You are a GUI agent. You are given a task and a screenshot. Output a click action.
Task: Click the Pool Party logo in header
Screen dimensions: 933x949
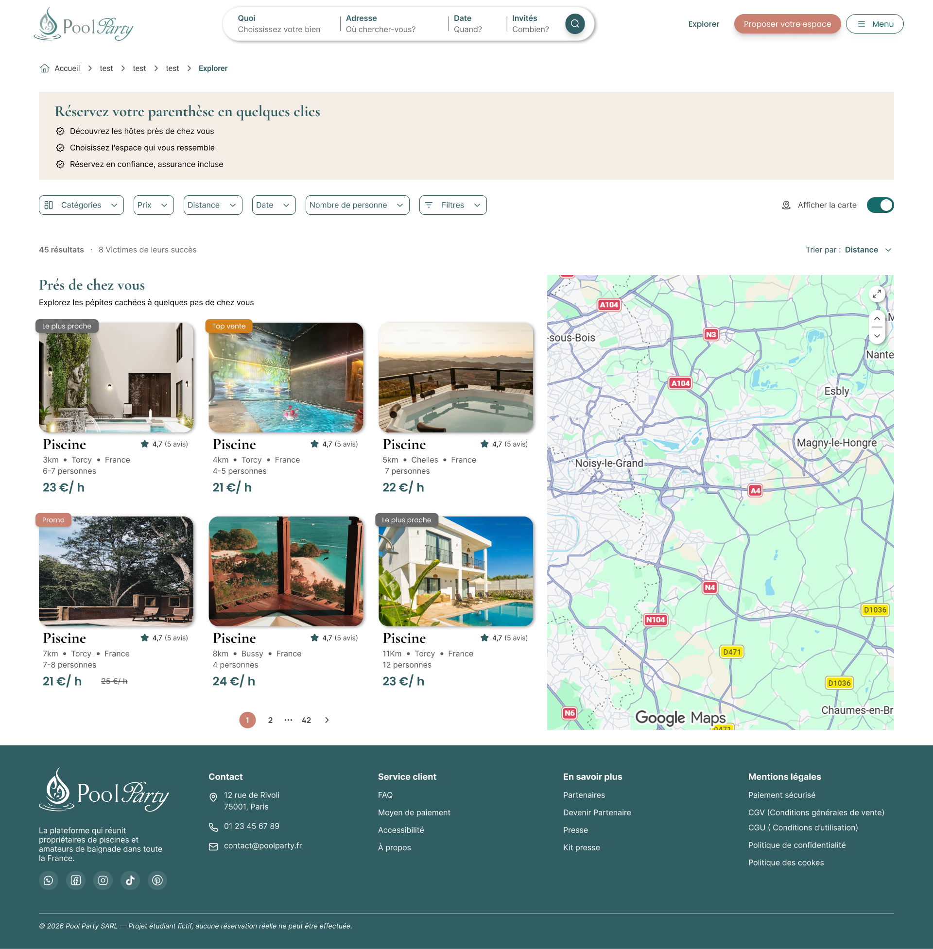coord(84,23)
